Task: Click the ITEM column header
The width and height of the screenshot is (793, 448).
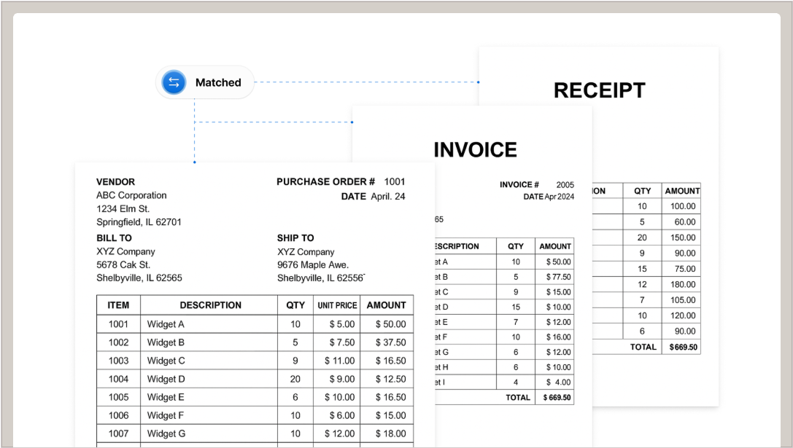Action: coord(118,305)
